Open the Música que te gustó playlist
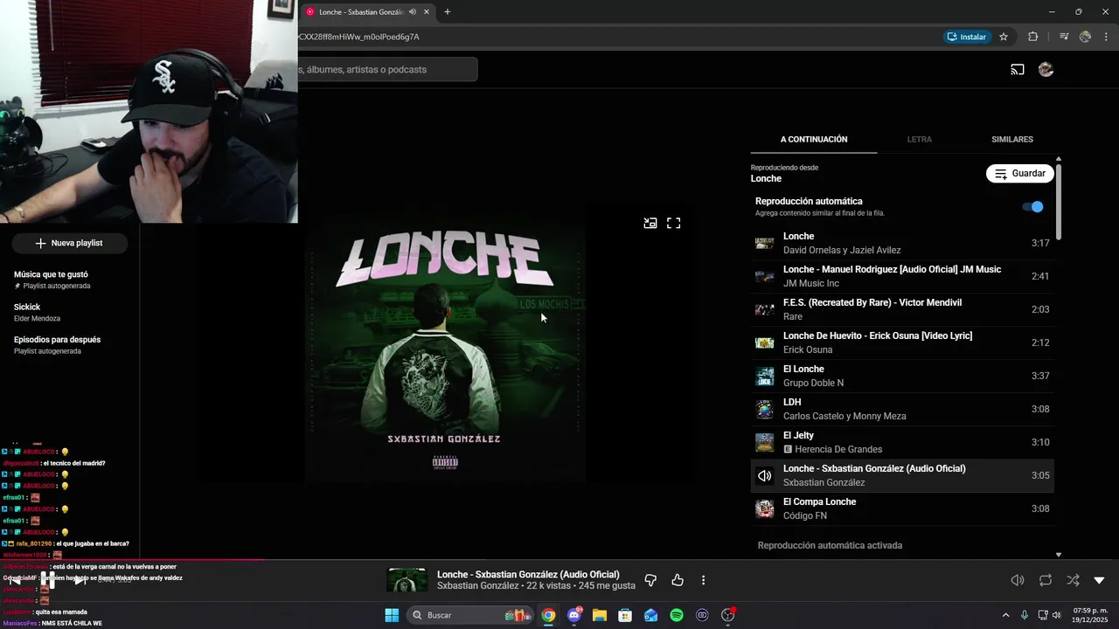The image size is (1119, 629). (70, 280)
